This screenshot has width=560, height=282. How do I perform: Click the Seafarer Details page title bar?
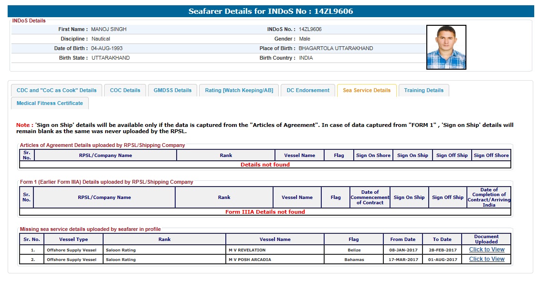pos(271,11)
